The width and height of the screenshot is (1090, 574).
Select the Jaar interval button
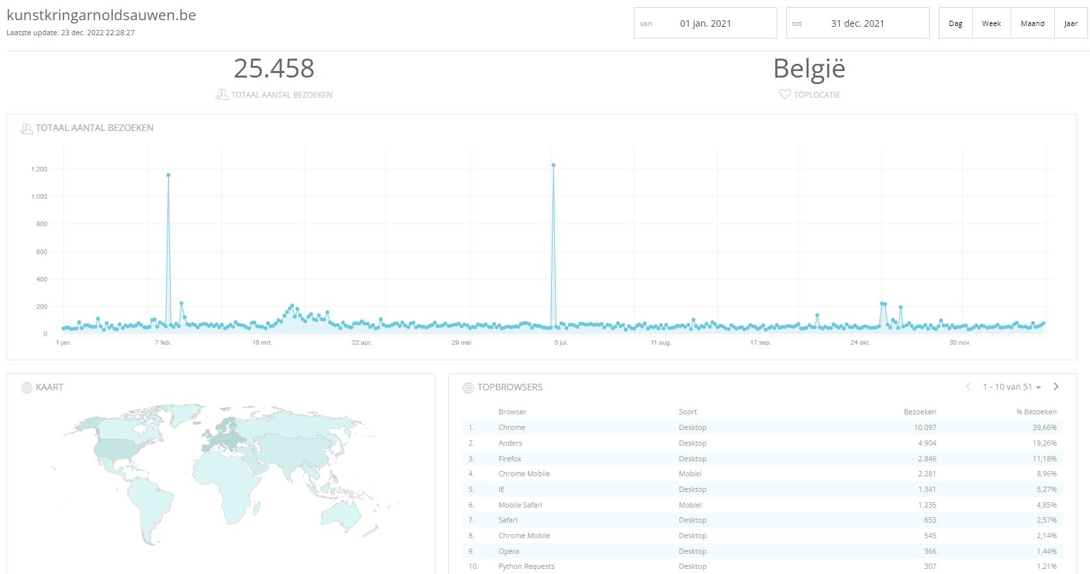(1071, 23)
